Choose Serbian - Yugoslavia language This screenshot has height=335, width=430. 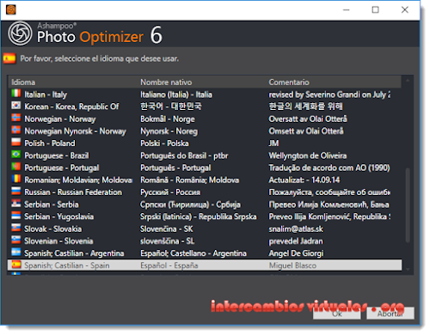coord(205,216)
